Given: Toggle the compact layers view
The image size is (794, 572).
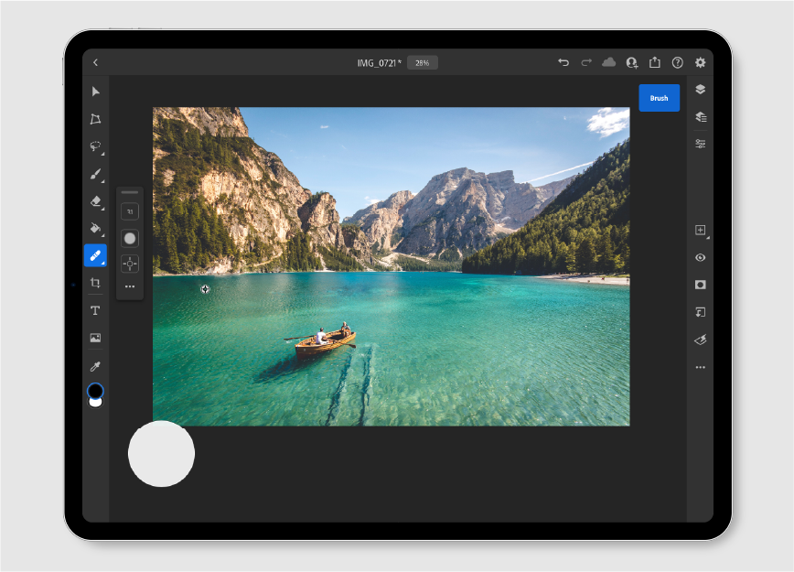Looking at the screenshot, I should click(700, 90).
